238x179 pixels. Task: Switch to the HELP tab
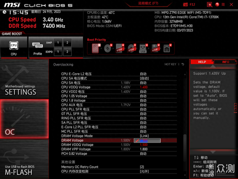(x=202, y=62)
